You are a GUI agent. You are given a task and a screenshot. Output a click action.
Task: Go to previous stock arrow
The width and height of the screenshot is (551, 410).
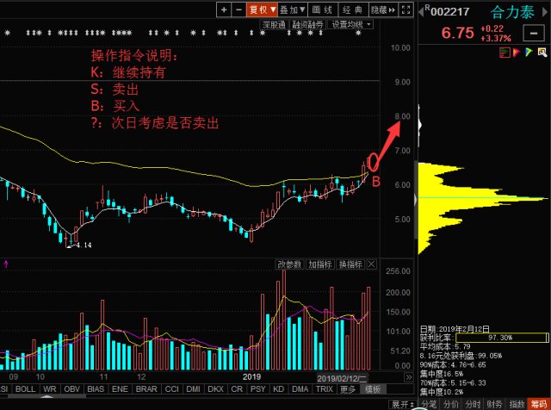click(x=421, y=12)
